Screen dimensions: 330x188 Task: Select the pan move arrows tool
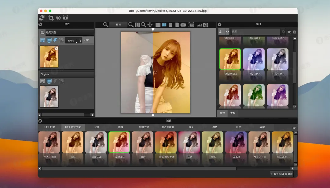coord(150,25)
